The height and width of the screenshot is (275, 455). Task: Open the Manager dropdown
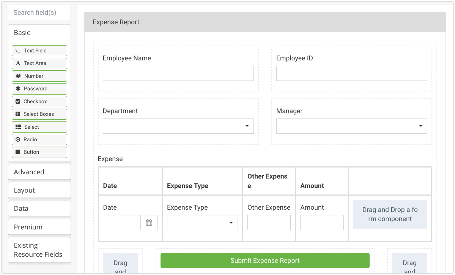[351, 126]
